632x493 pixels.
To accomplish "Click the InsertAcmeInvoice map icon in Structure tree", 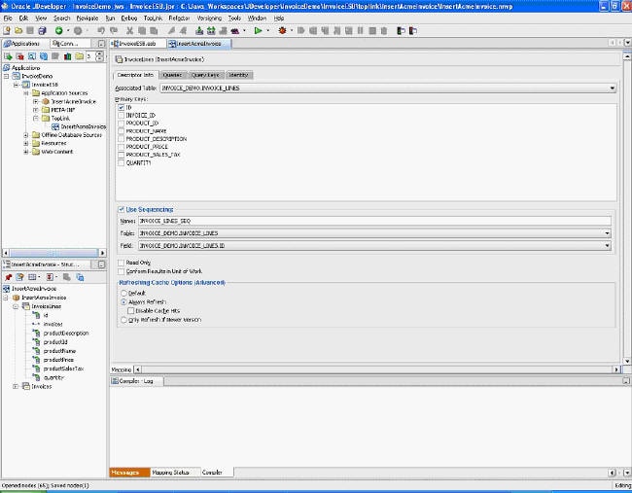I will (7, 289).
